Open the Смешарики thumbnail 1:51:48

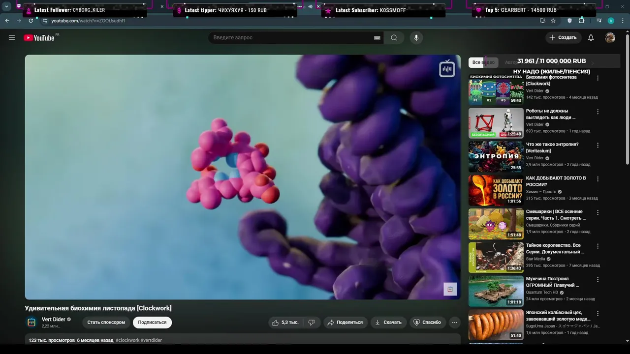point(496,224)
